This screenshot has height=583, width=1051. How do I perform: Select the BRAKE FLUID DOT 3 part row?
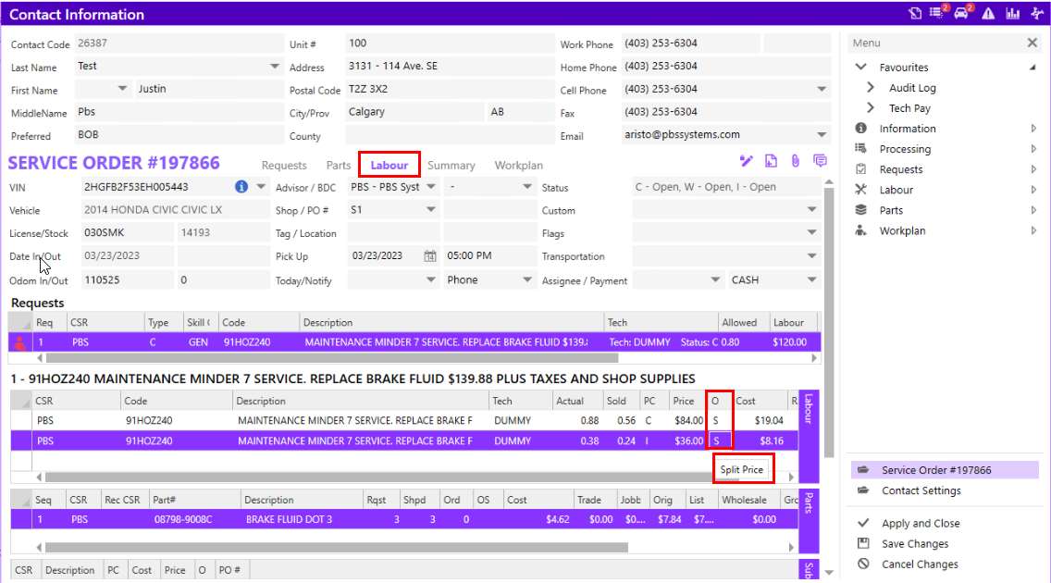[404, 519]
